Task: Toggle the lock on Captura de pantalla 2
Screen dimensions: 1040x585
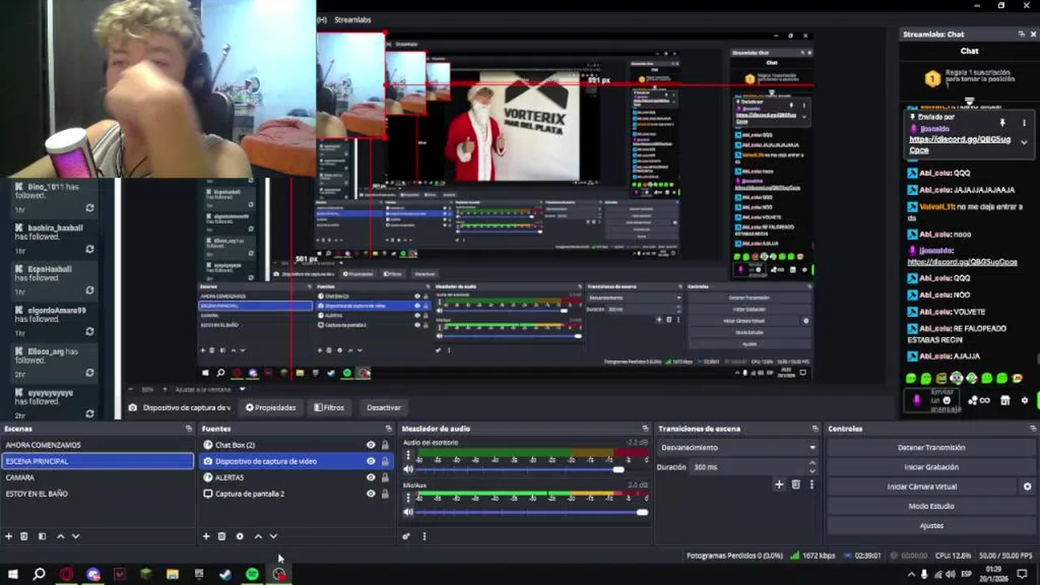Action: (385, 494)
